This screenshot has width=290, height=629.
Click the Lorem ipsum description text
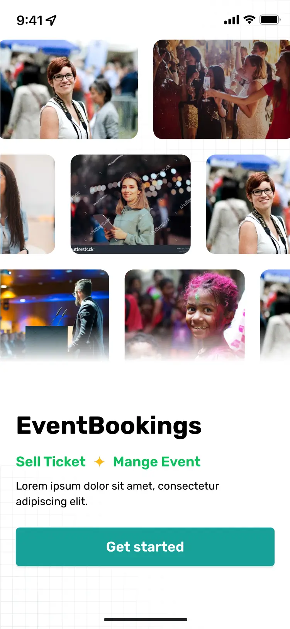pos(117,494)
